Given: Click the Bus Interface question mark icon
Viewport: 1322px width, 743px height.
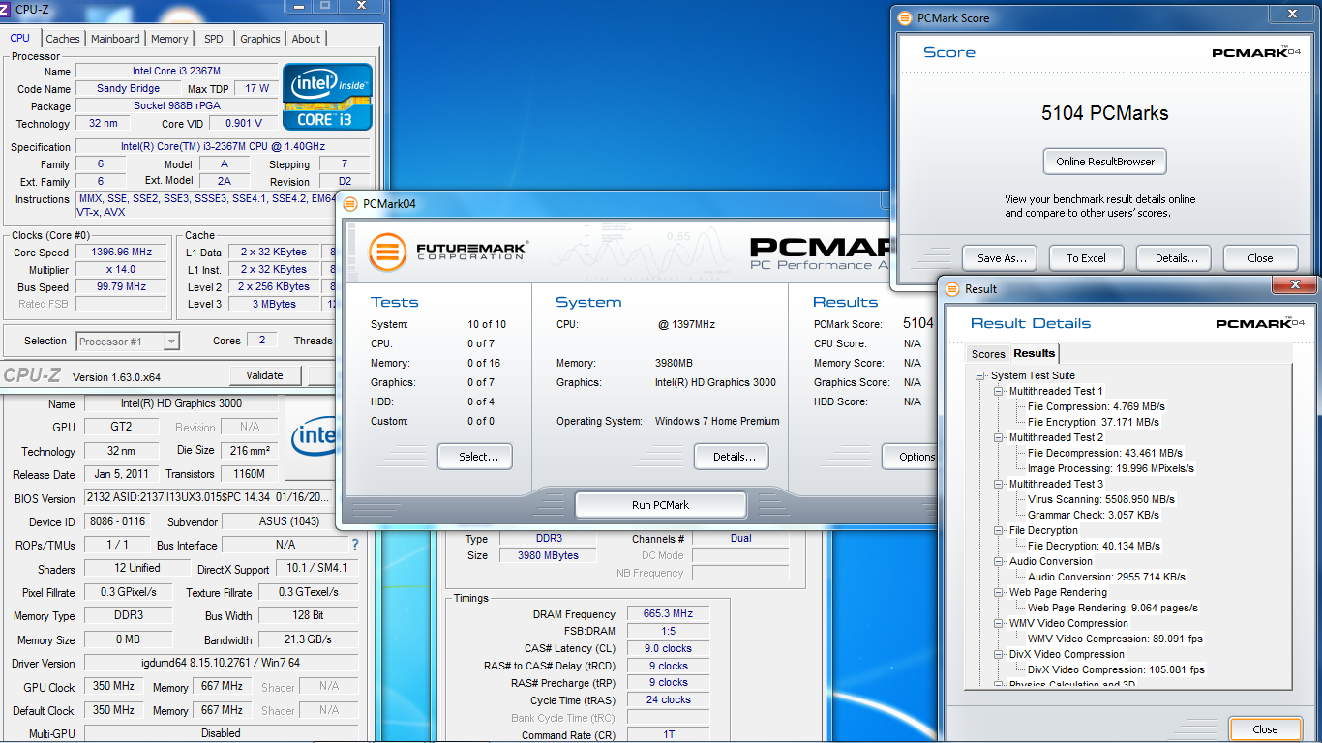Looking at the screenshot, I should [354, 545].
